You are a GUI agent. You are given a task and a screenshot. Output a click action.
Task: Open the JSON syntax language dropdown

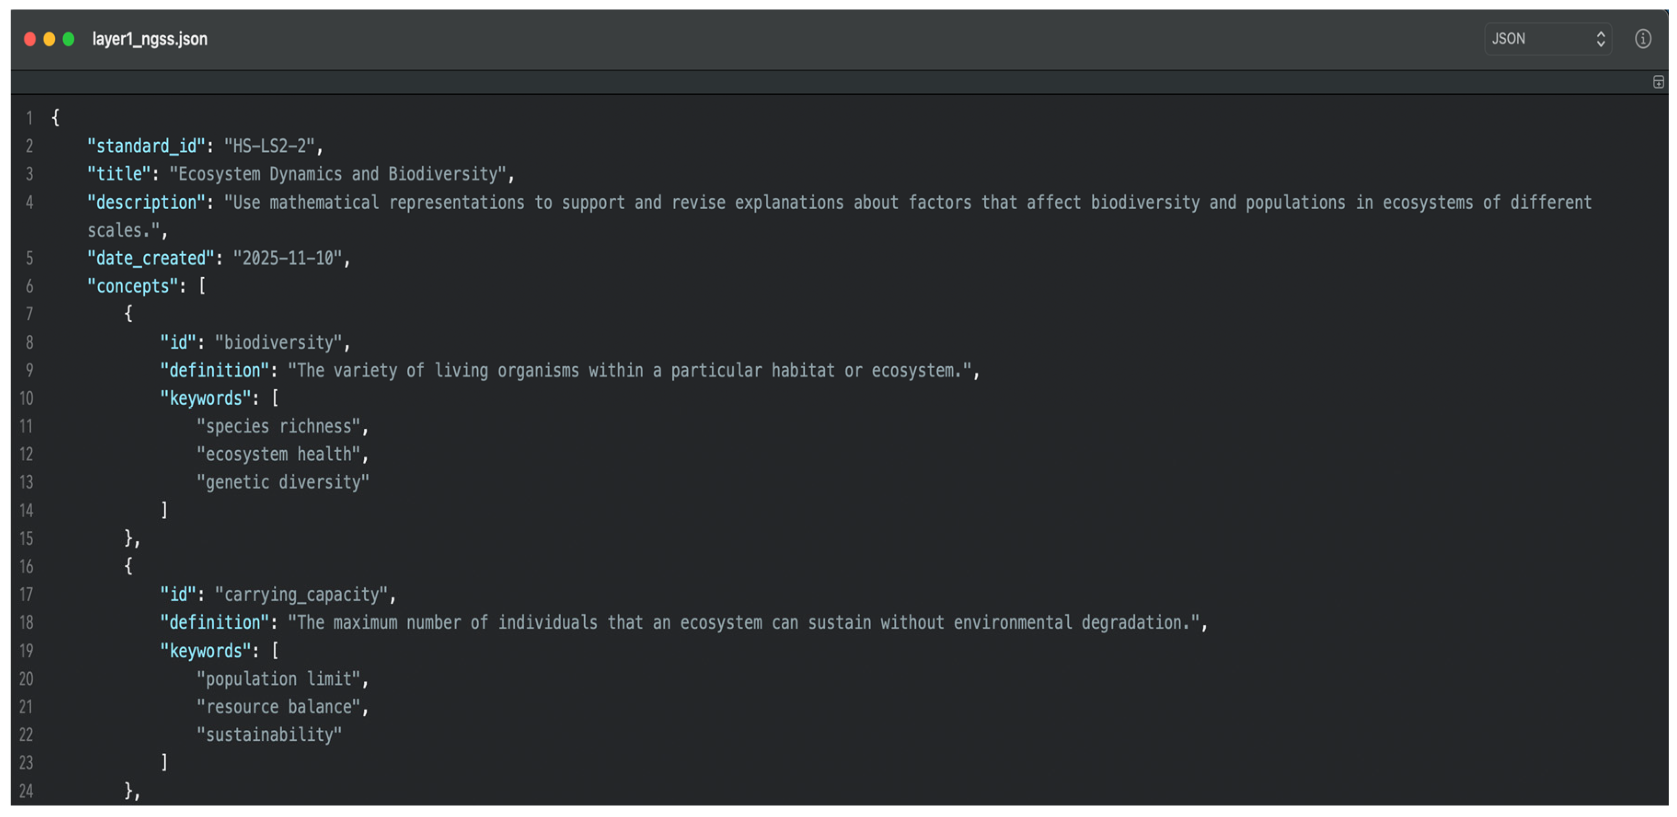[x=1547, y=39]
